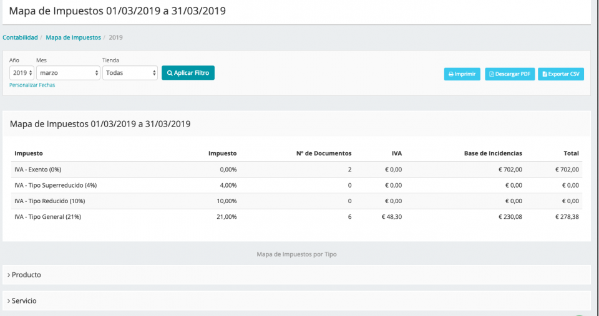Screen dimensions: 599x316
Task: Click the Nº de Documentos column header
Action: (x=323, y=153)
